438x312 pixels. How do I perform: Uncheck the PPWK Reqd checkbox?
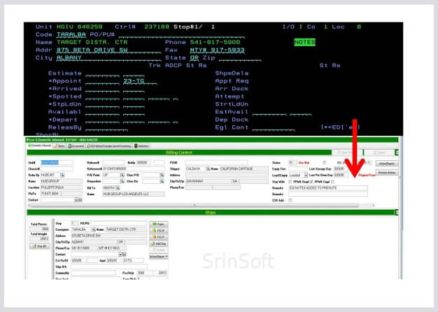pos(311,182)
